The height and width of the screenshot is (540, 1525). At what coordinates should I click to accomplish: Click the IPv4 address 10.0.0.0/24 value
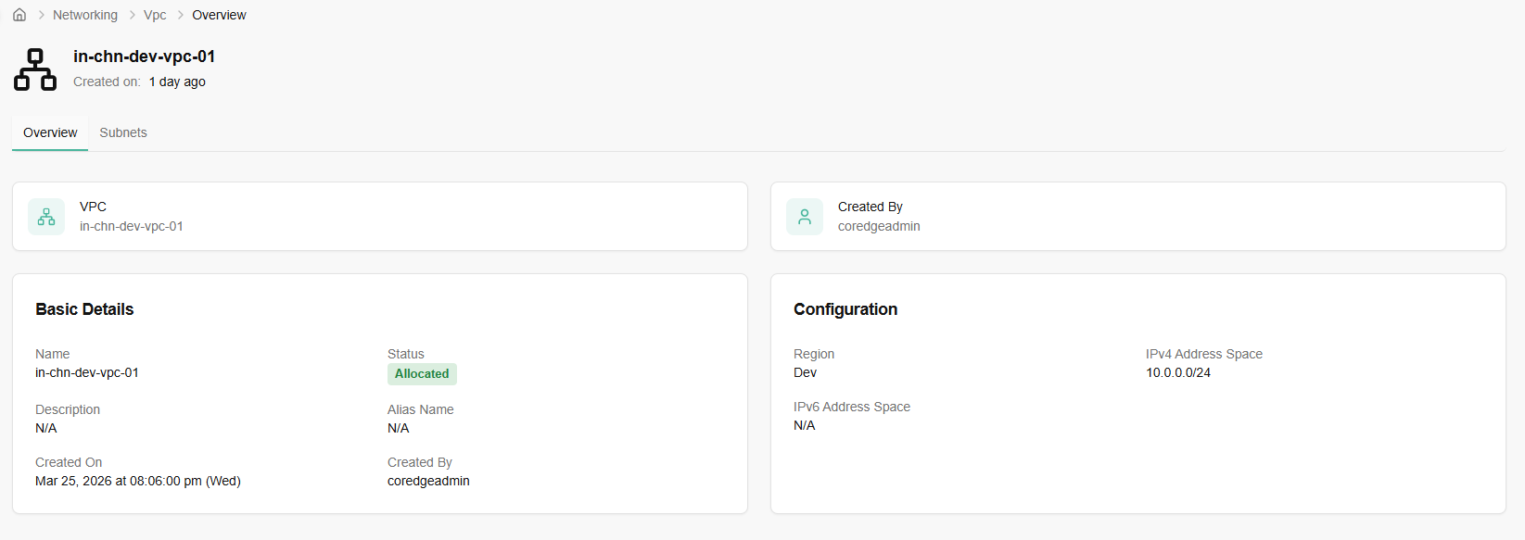(1178, 372)
